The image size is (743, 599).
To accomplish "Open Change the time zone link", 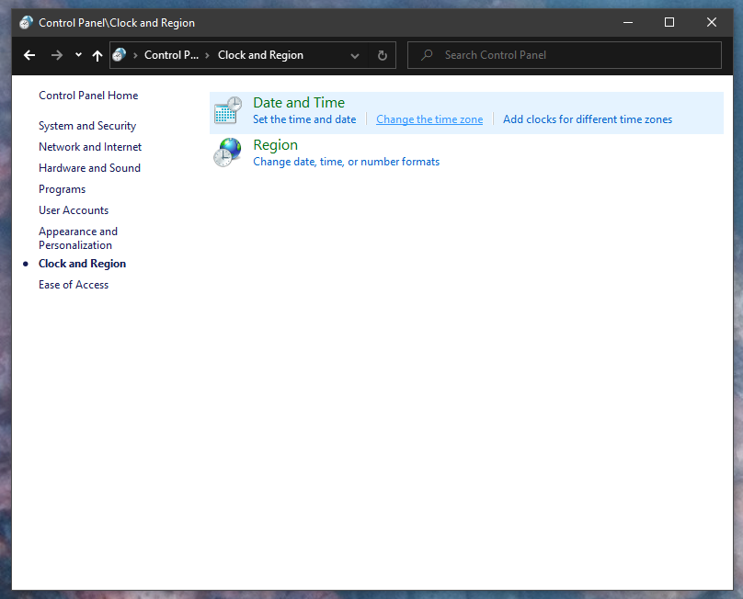I will pos(429,119).
